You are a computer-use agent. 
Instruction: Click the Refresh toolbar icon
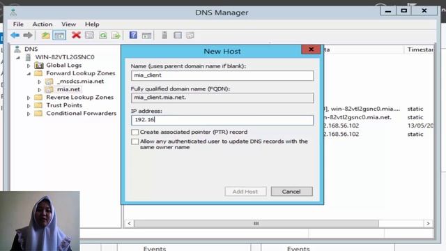(x=103, y=36)
